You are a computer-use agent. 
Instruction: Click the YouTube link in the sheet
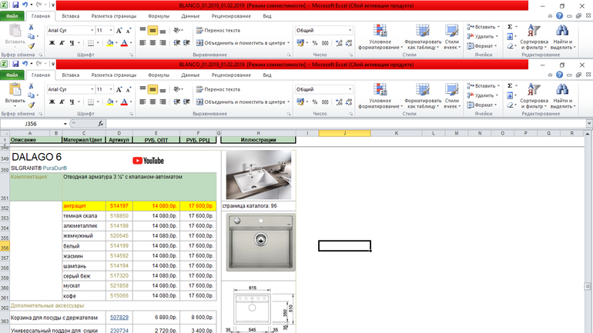[148, 160]
